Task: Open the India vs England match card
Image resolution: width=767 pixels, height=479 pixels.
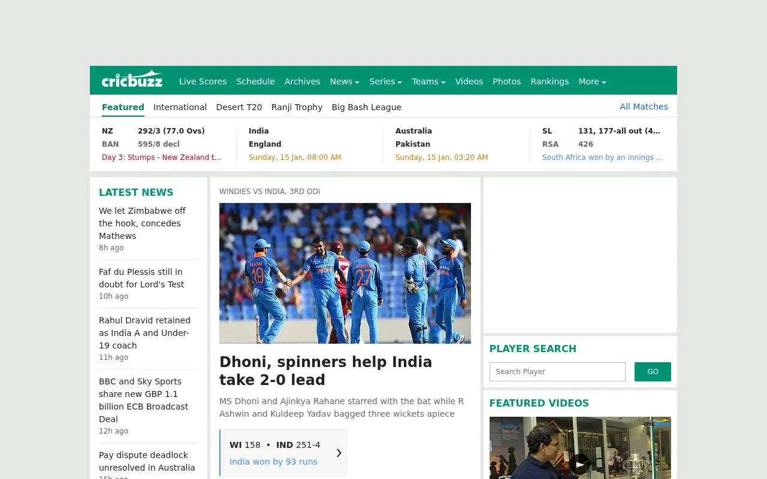Action: (x=310, y=144)
